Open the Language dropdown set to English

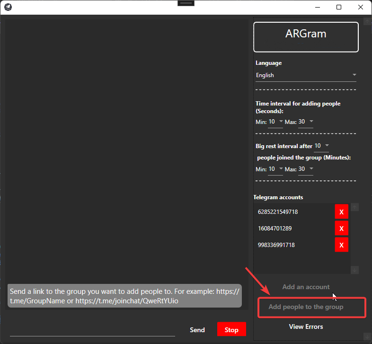click(306, 75)
